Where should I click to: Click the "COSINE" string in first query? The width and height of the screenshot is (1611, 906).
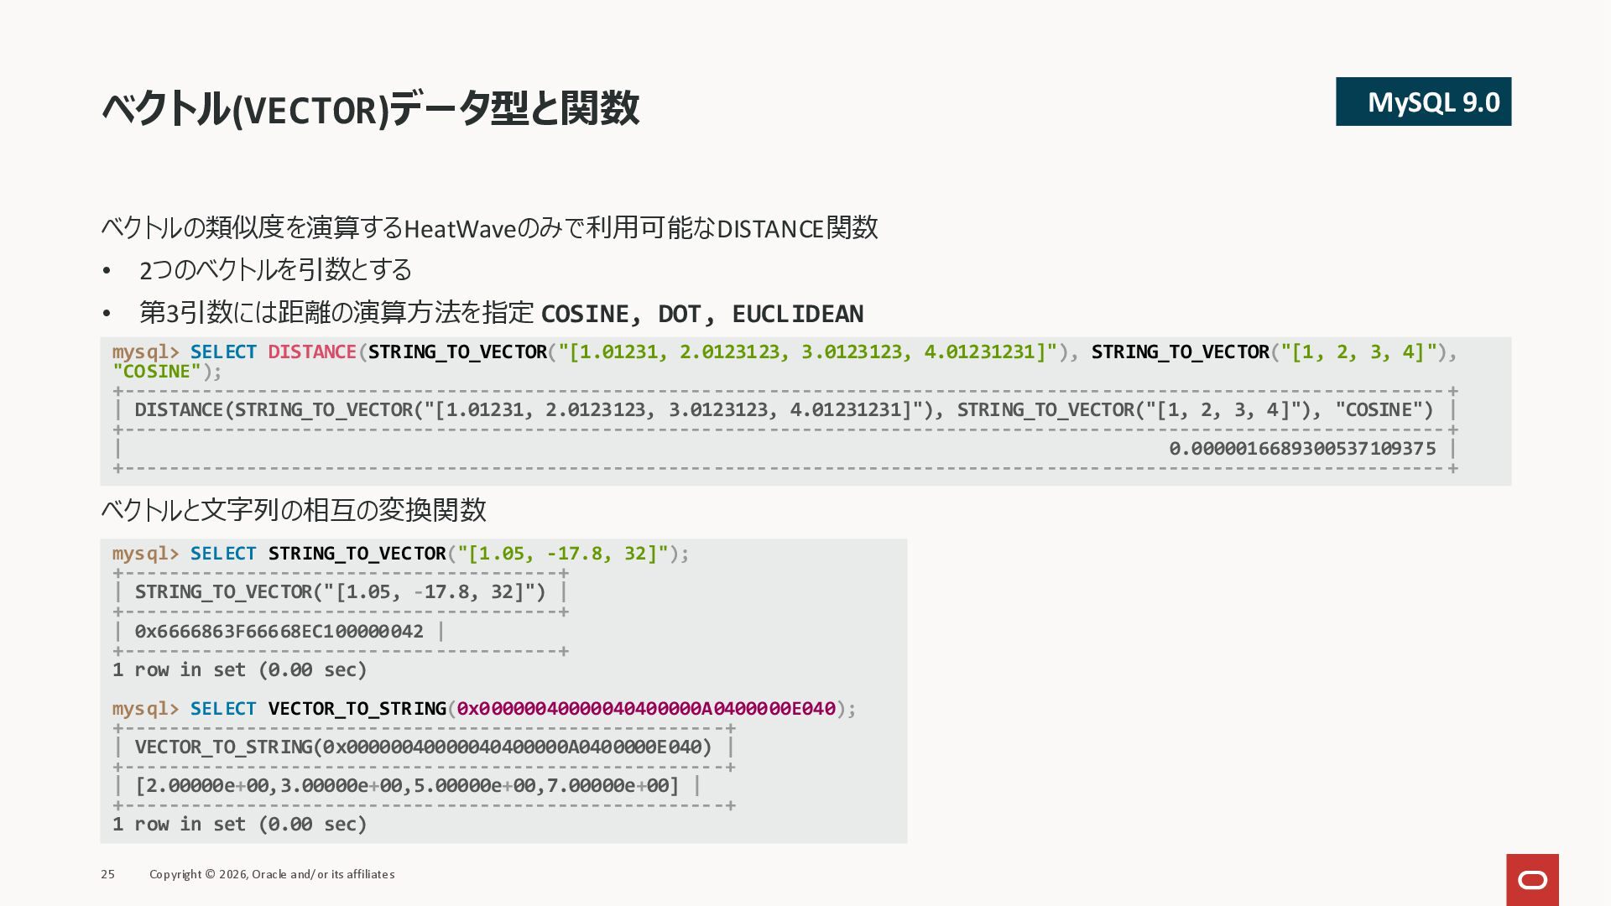[157, 372]
